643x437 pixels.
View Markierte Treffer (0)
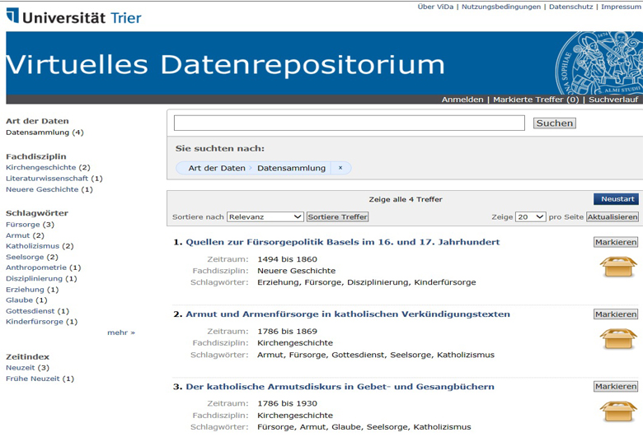click(x=536, y=100)
